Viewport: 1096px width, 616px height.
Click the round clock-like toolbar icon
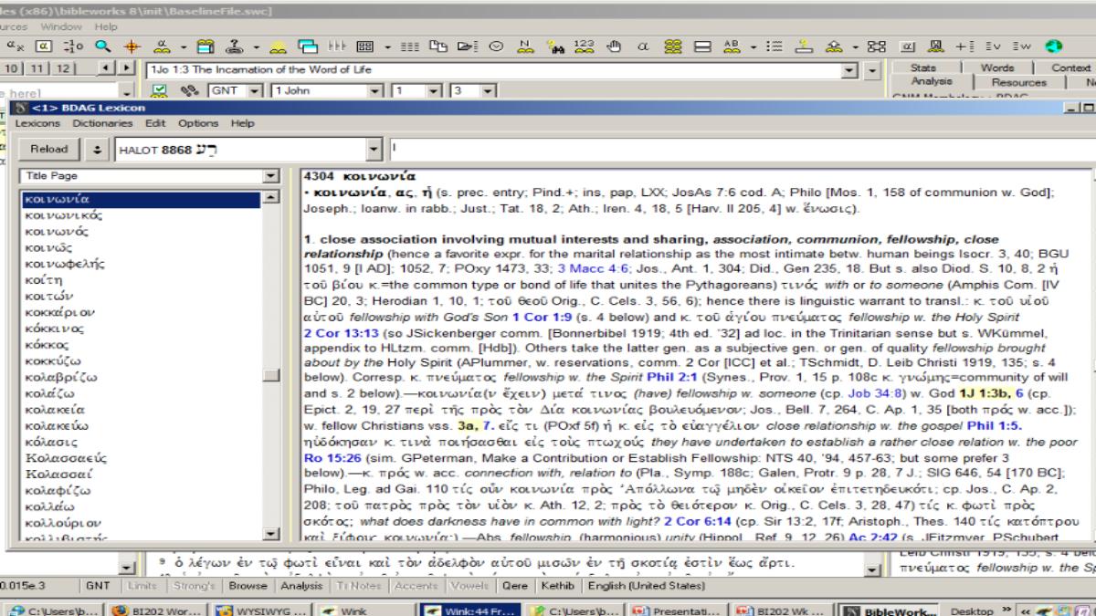pos(497,47)
